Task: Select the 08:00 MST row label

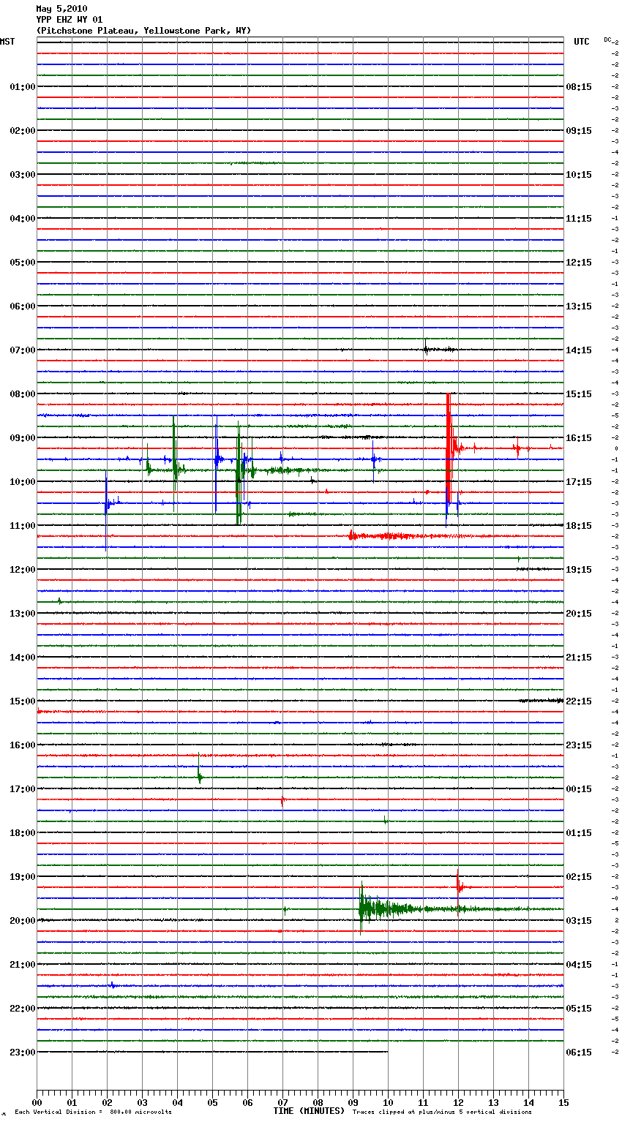Action: (x=23, y=394)
